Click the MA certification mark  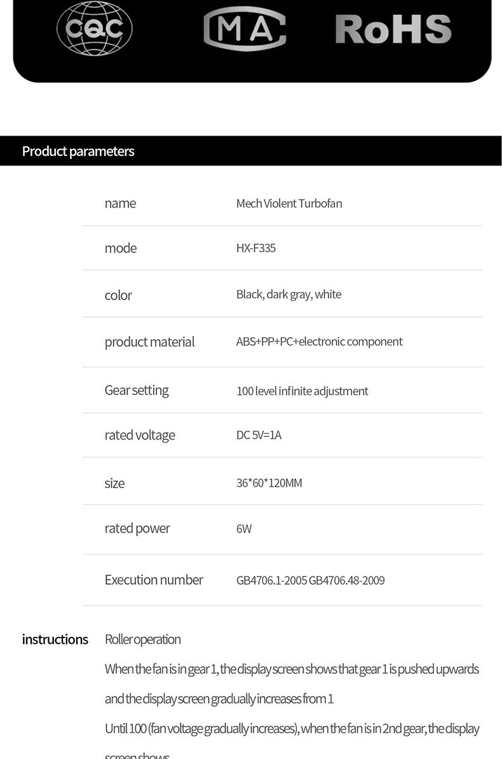[x=245, y=30]
